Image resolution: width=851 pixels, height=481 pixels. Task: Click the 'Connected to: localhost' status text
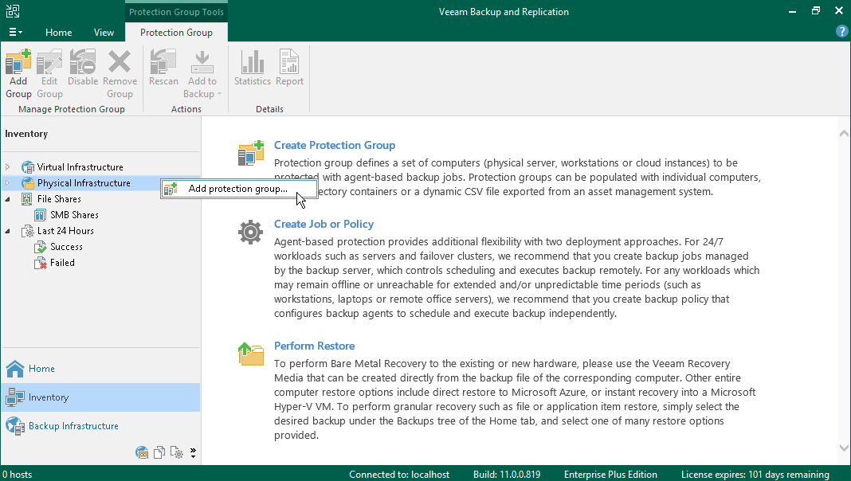click(x=399, y=475)
